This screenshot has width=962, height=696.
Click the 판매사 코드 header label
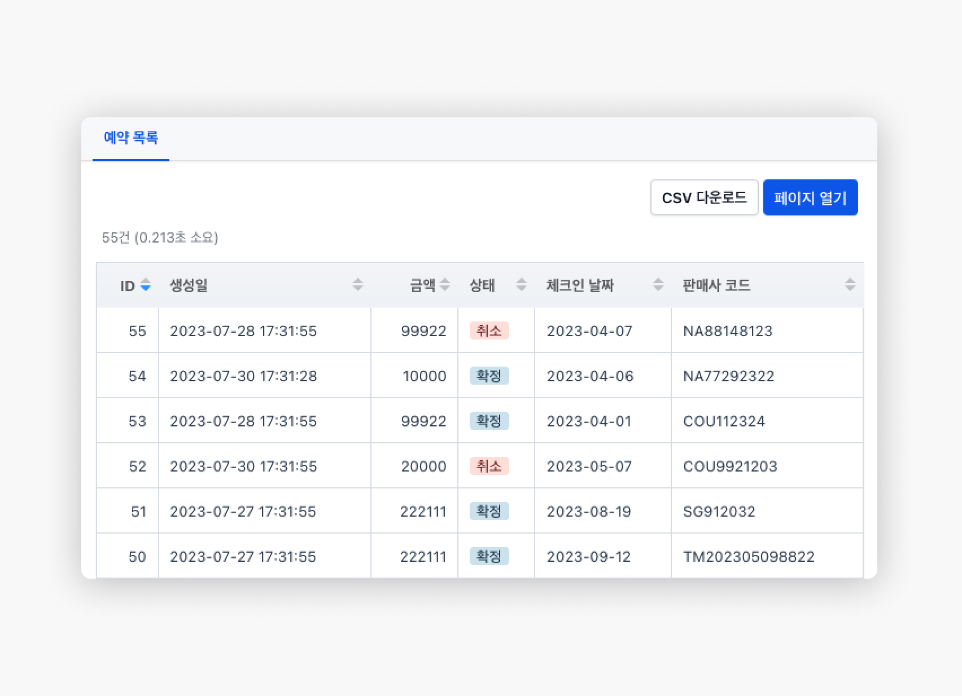716,285
